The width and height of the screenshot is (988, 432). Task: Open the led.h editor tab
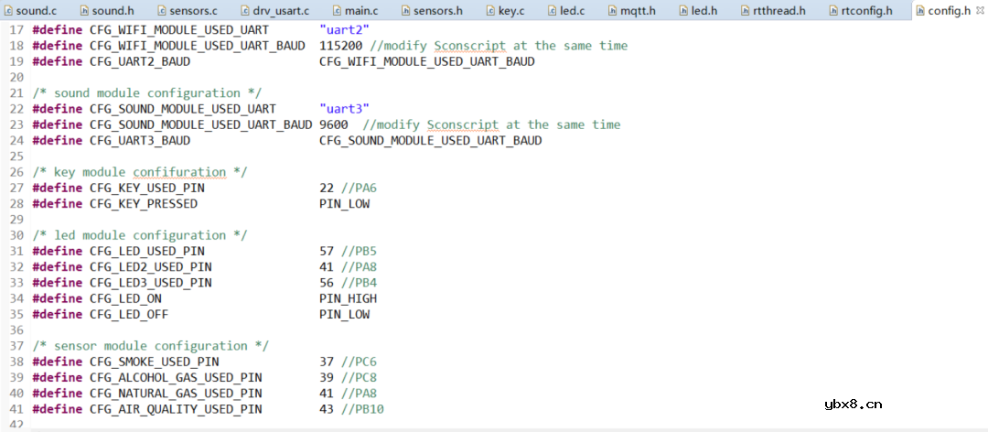(x=703, y=11)
